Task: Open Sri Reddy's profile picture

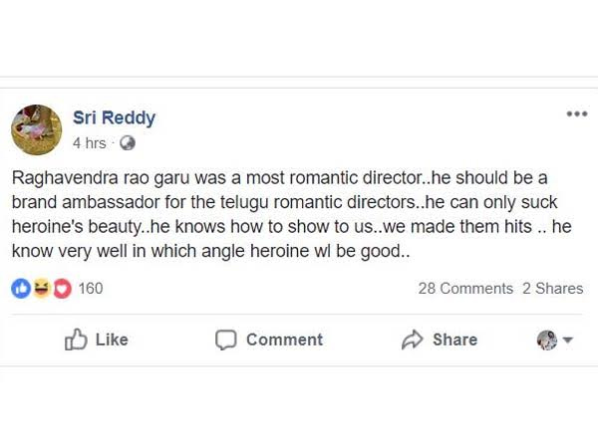Action: (38, 129)
